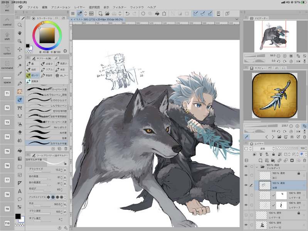308x231 pixels.
Task: Select the move layer tool
Action: (20, 49)
